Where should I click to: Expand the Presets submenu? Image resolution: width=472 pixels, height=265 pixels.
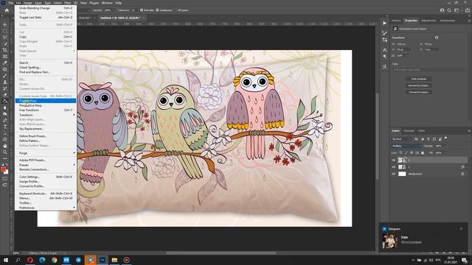click(46, 165)
